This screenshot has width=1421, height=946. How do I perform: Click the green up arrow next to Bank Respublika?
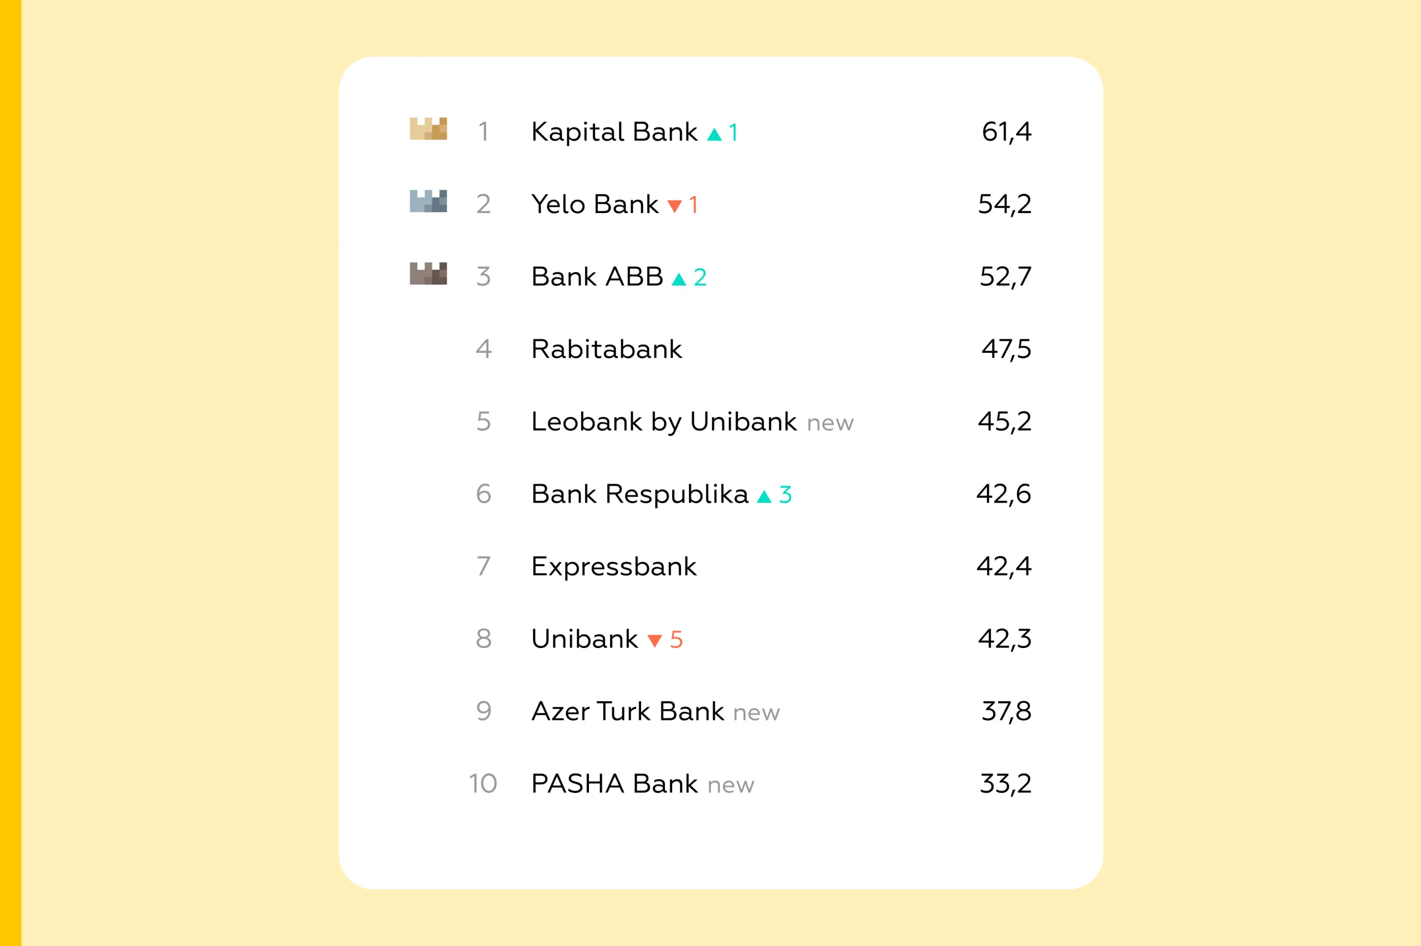pyautogui.click(x=764, y=496)
